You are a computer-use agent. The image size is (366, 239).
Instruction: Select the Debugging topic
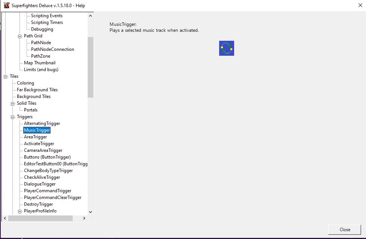coord(42,29)
